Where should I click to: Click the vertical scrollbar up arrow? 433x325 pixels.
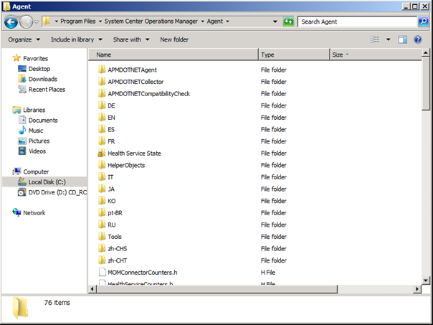coord(426,52)
